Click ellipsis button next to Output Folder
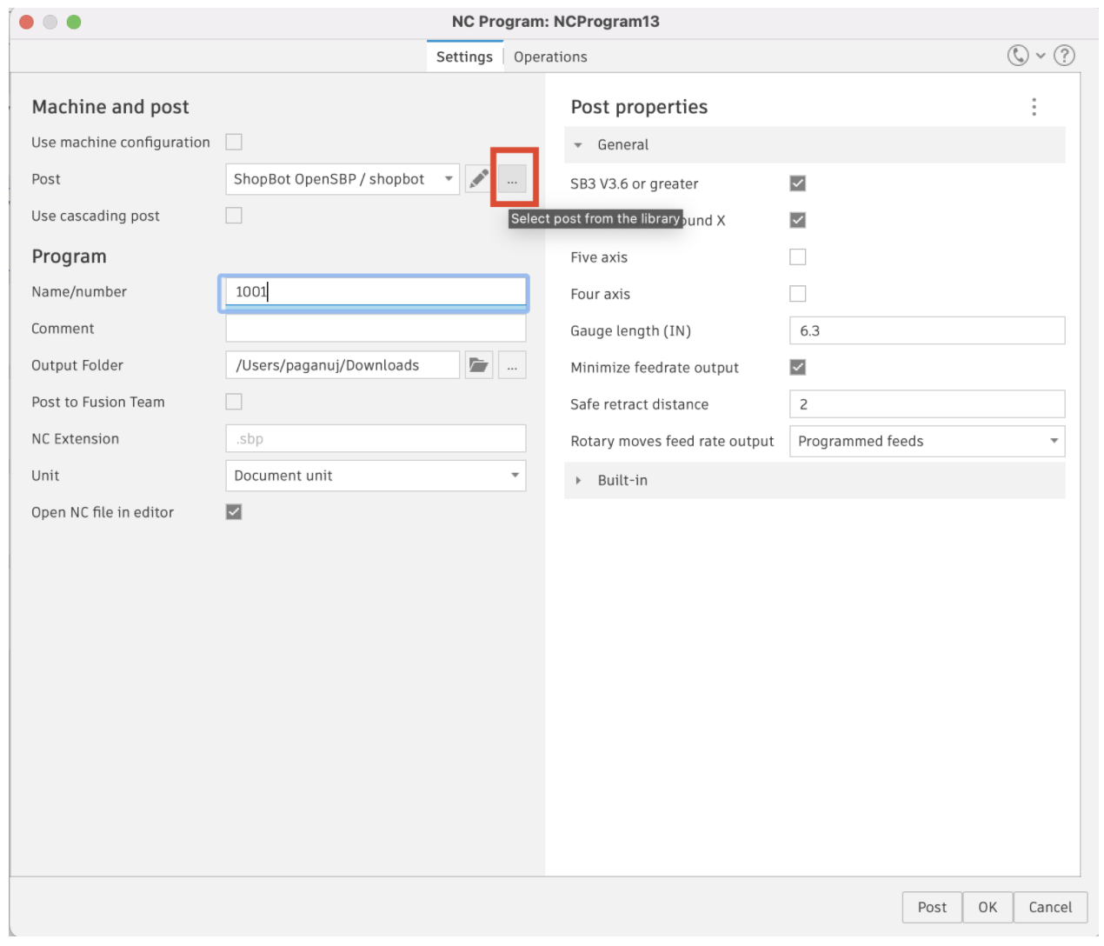The image size is (1104, 946). point(512,366)
